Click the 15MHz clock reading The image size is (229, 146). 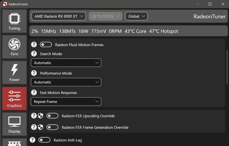coord(49,31)
